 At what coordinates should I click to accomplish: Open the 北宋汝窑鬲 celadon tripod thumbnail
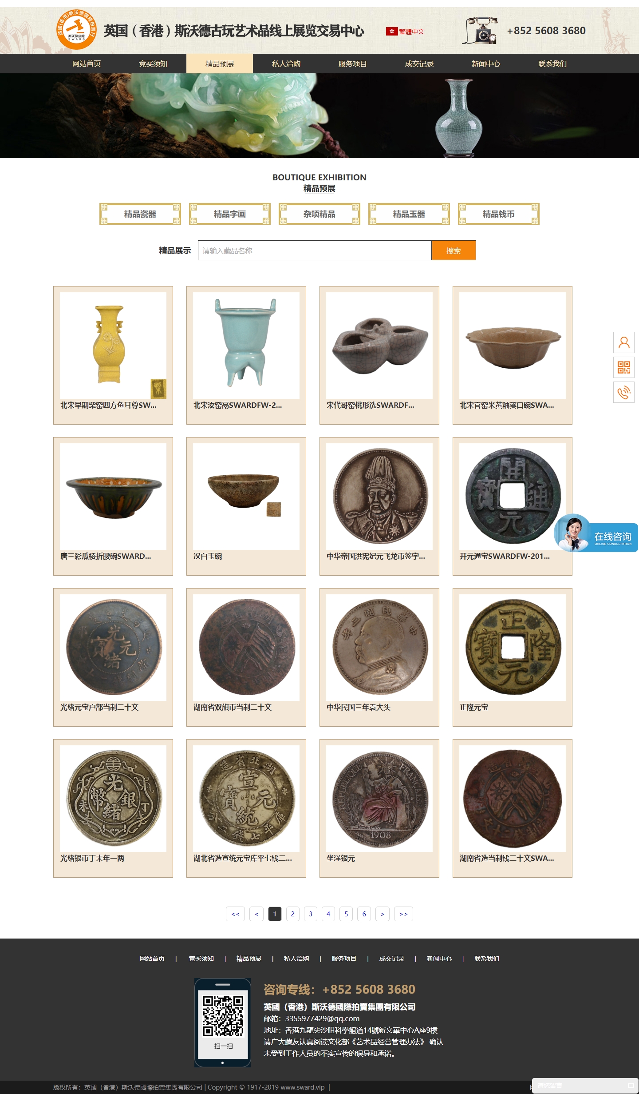tap(246, 346)
